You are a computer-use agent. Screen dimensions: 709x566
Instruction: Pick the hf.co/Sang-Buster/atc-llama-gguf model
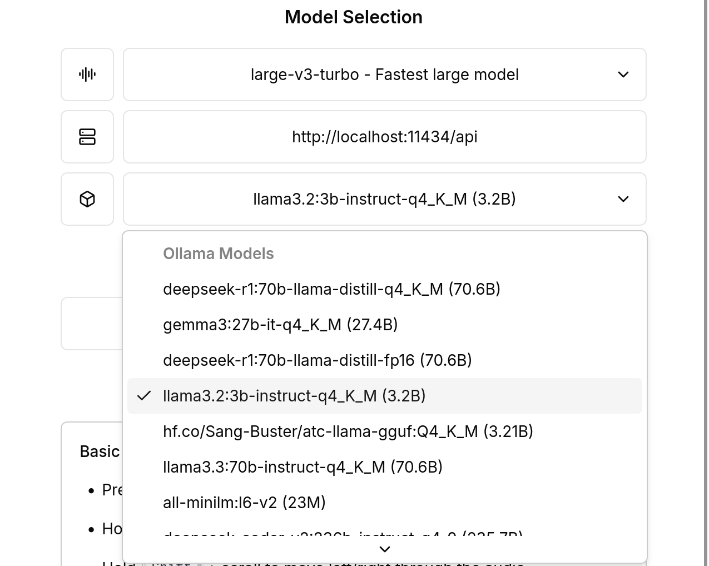point(348,431)
